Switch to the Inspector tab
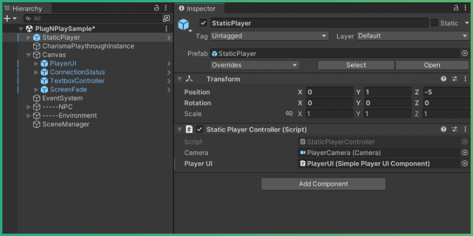 pyautogui.click(x=201, y=8)
